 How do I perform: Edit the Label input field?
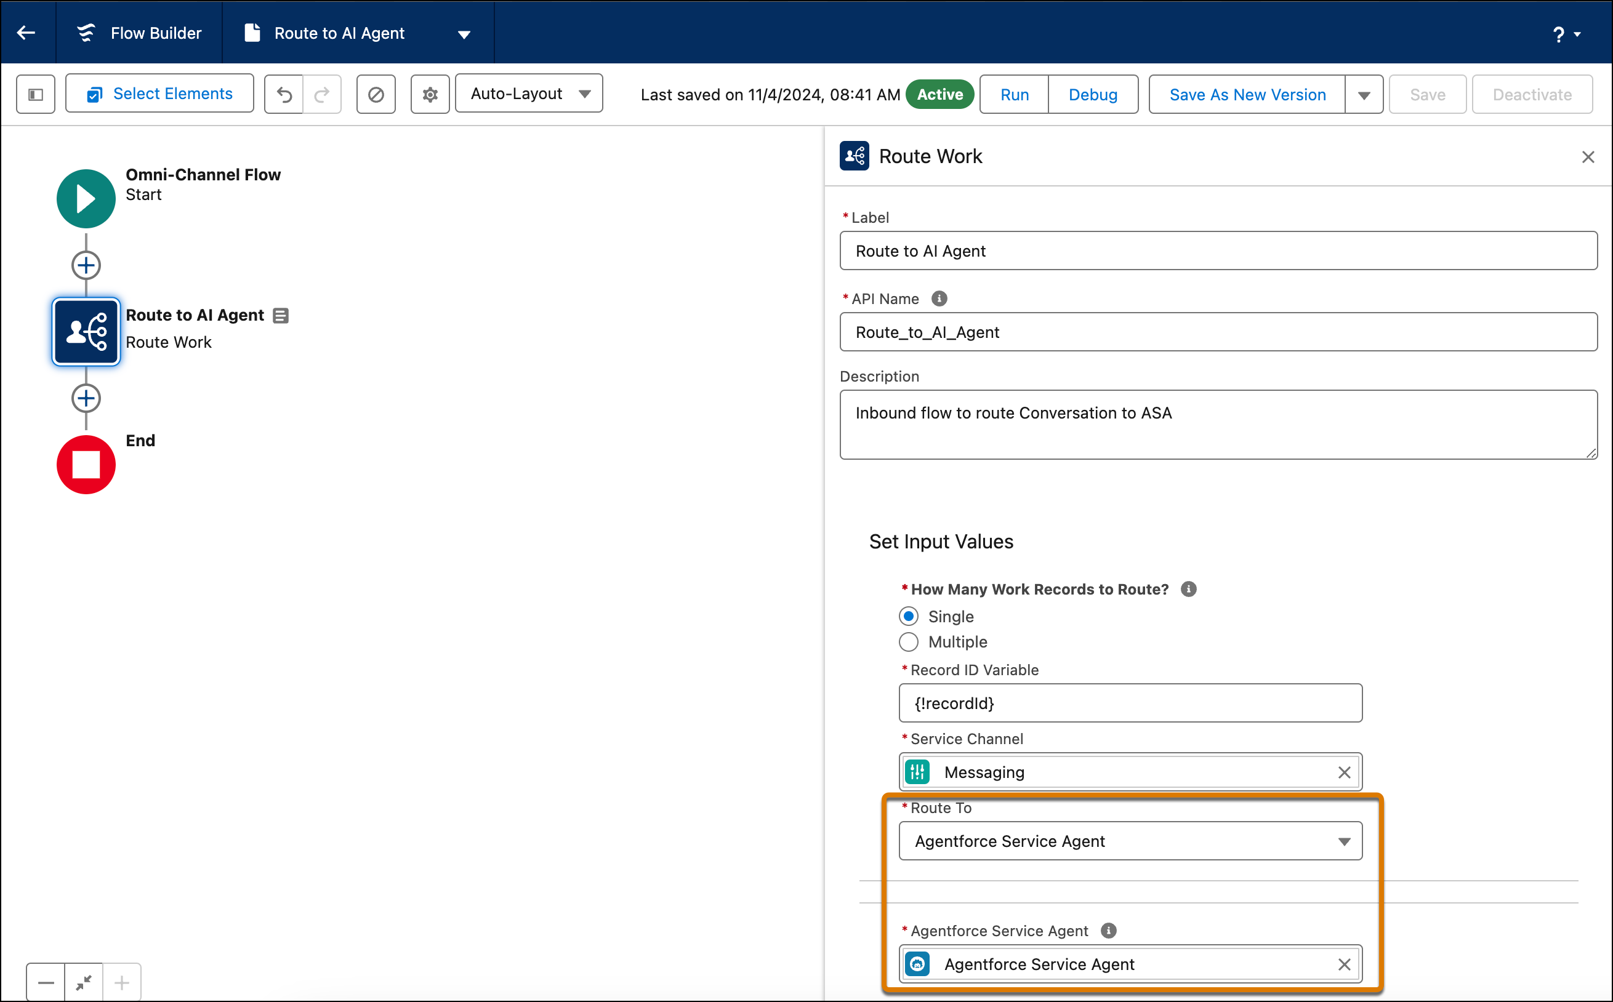pos(1218,250)
